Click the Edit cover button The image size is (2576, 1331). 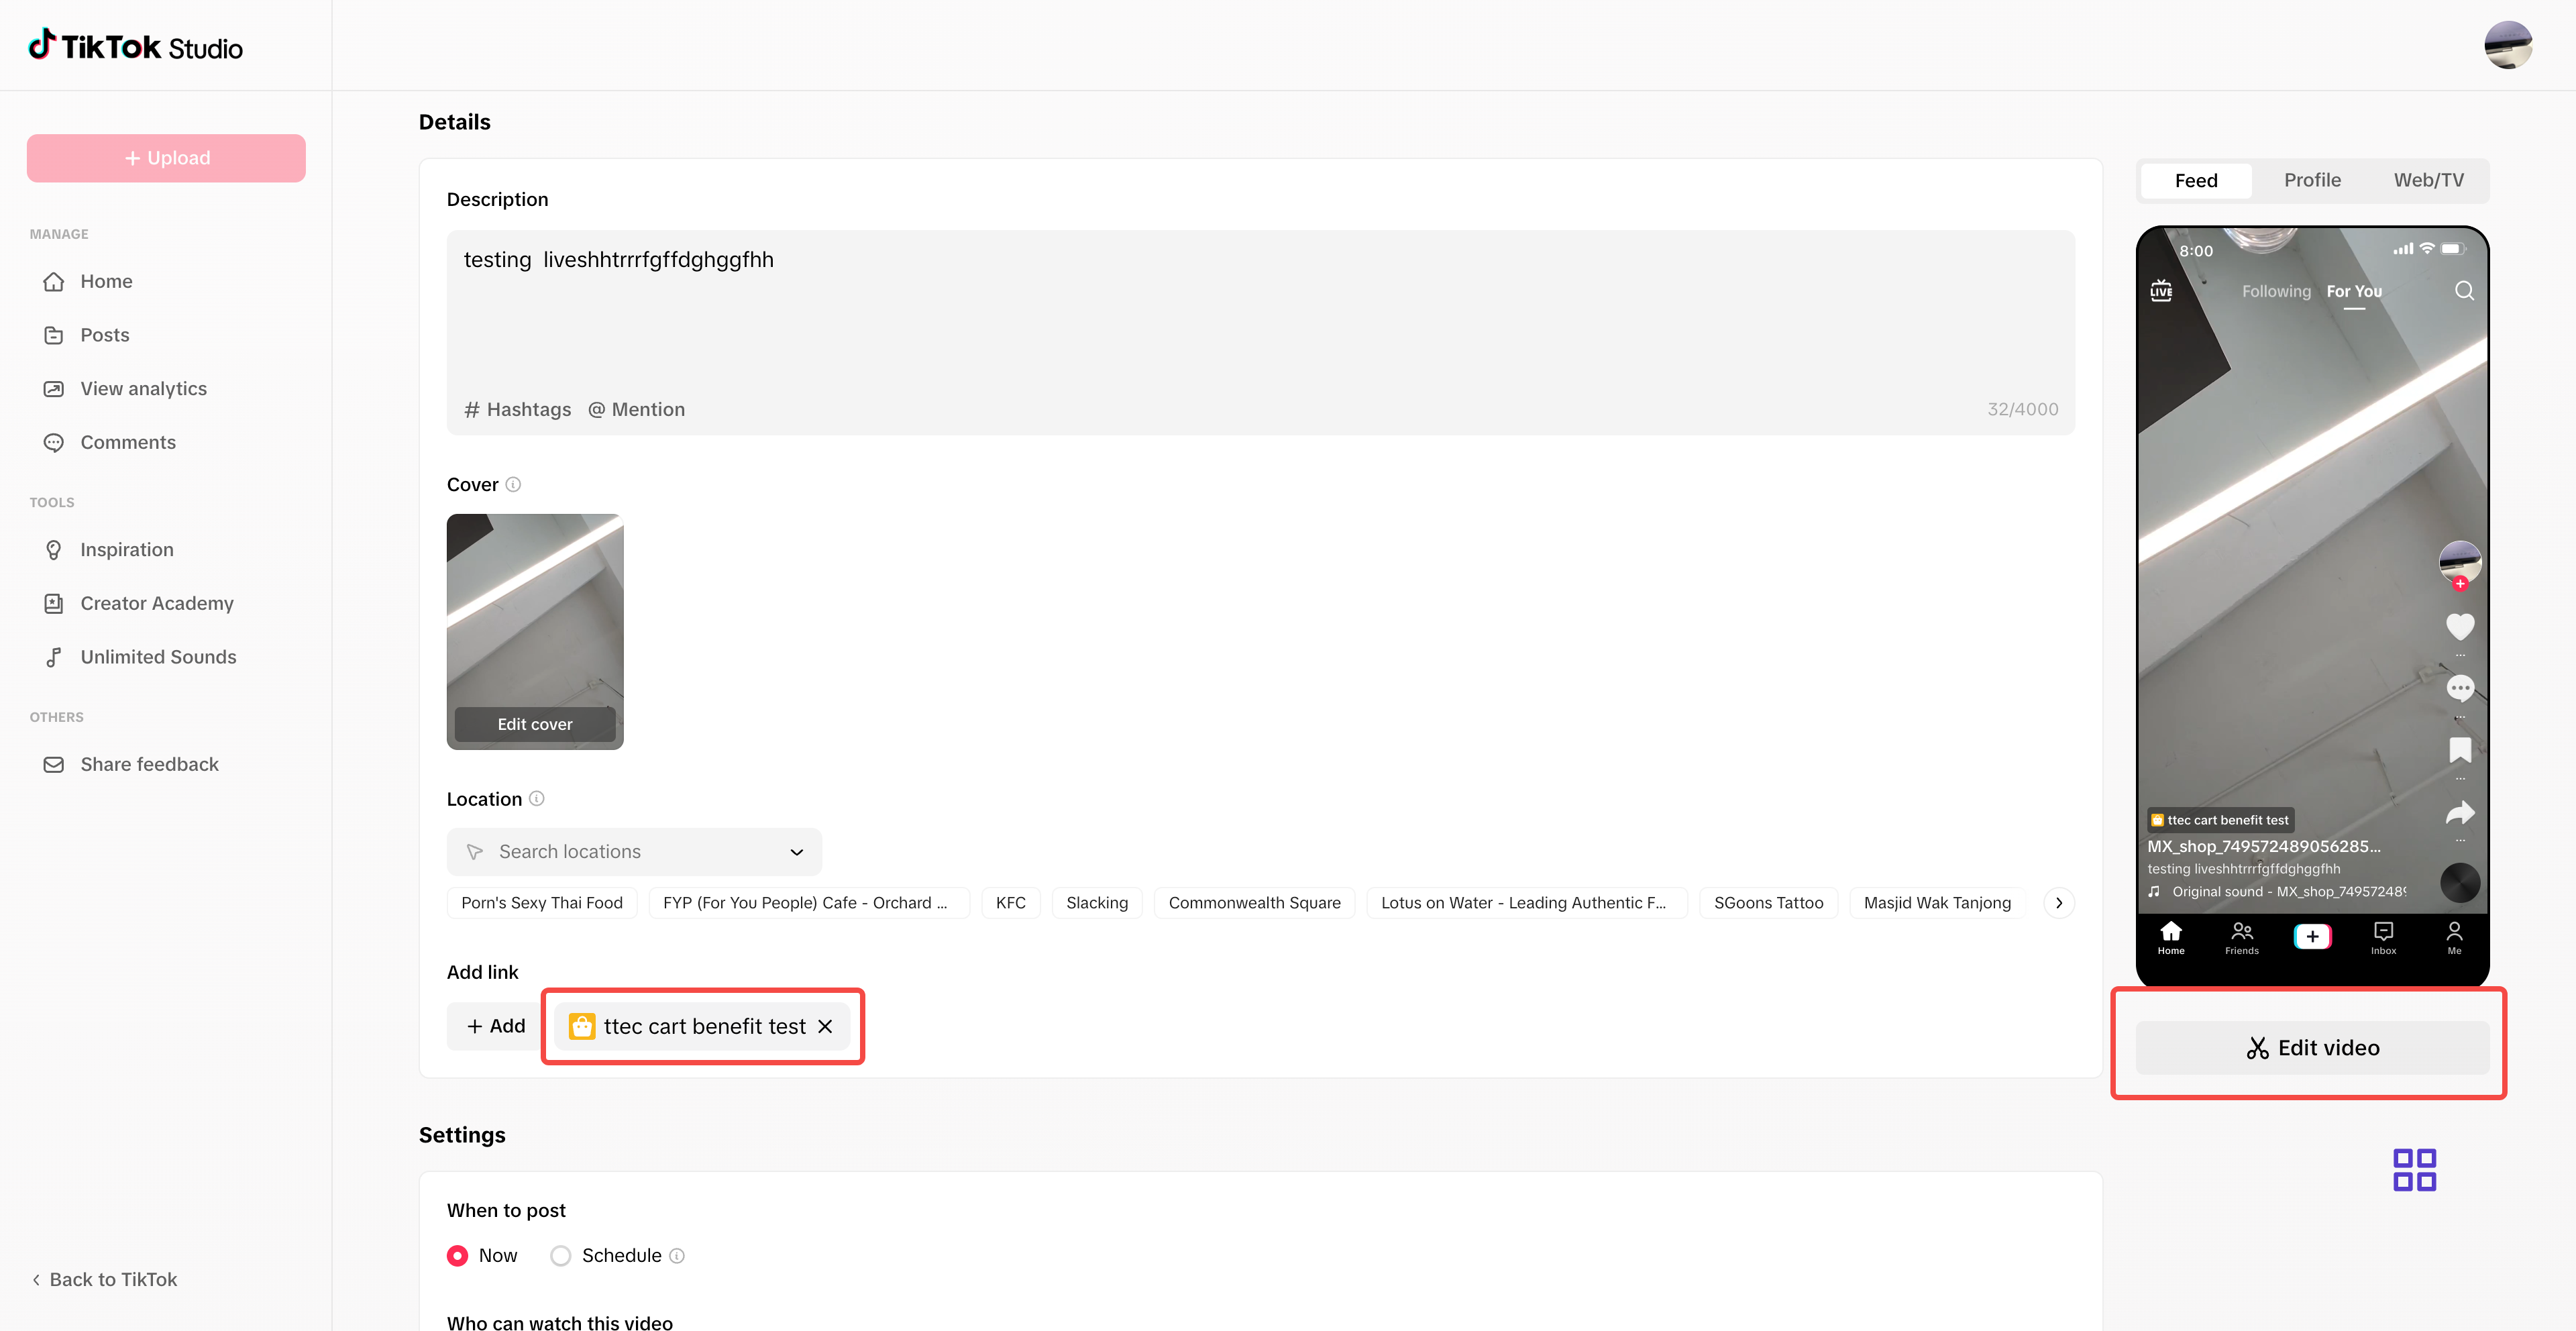coord(535,724)
